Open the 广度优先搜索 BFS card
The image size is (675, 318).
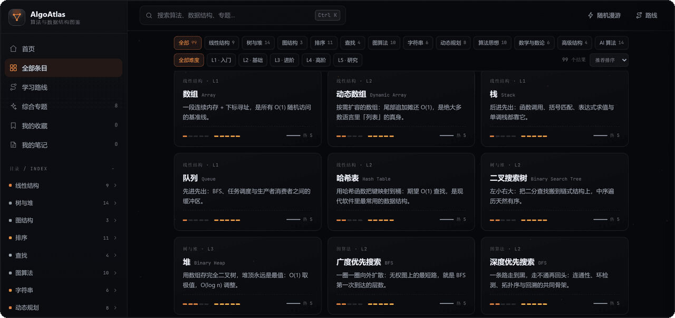pyautogui.click(x=401, y=276)
